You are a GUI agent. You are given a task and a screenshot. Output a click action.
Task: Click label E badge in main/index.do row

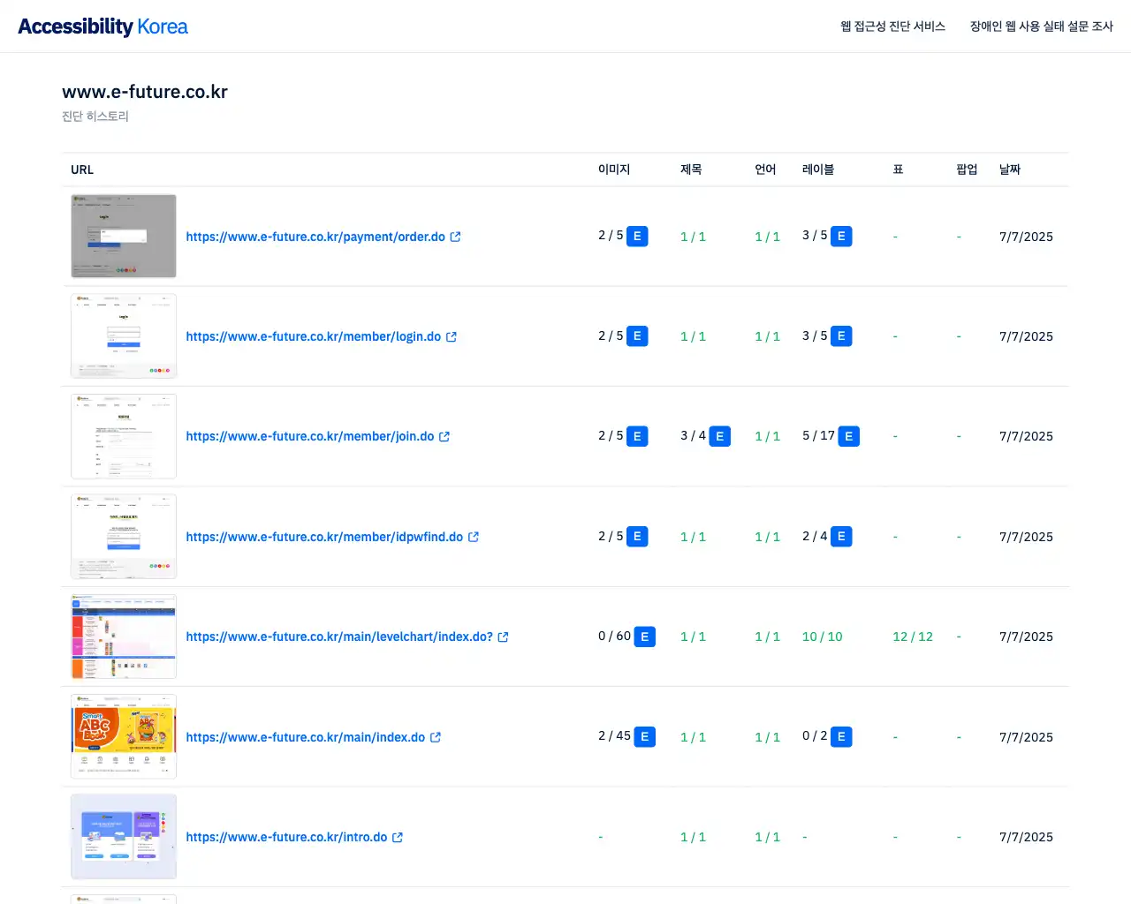[x=841, y=737]
